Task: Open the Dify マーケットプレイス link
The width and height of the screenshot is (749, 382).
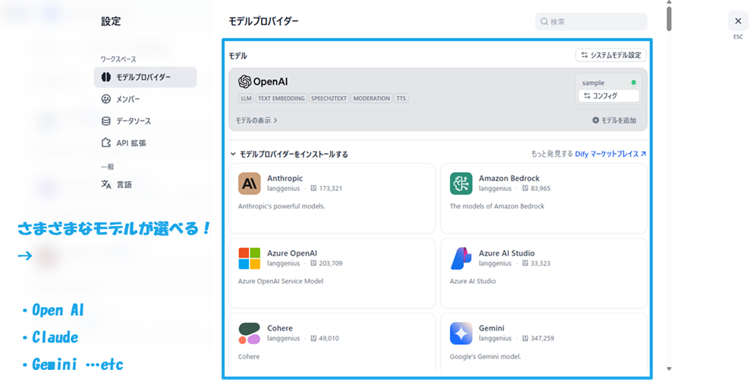Action: point(610,154)
